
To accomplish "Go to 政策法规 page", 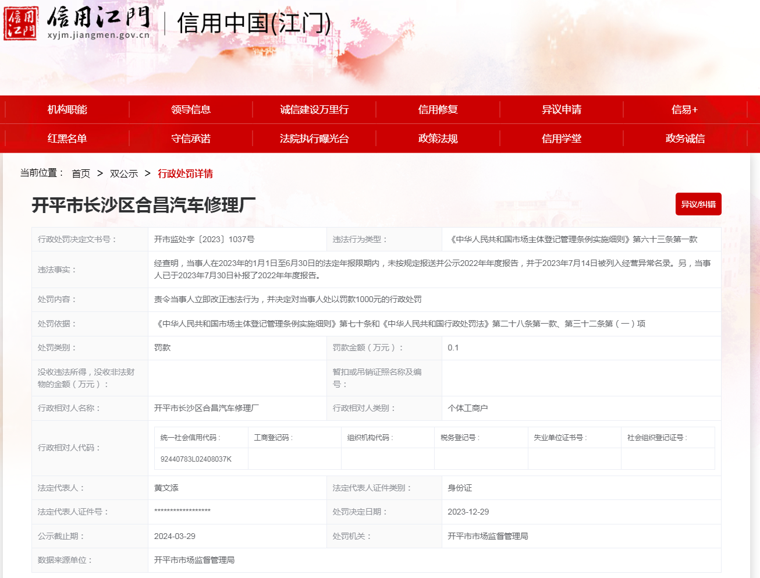I will tap(438, 139).
